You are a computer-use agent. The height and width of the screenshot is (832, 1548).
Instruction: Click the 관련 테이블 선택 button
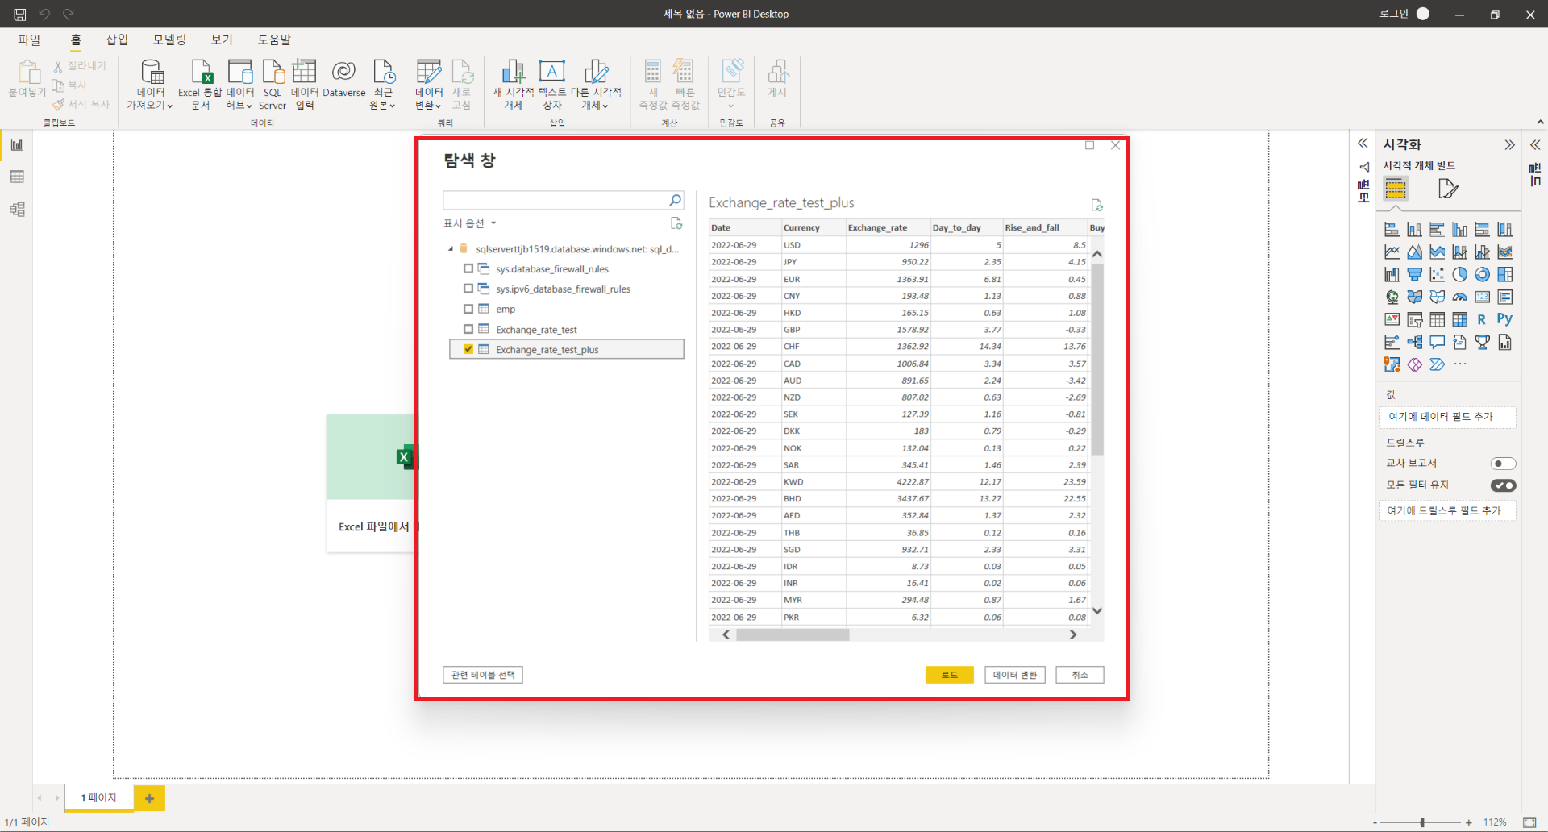[483, 675]
